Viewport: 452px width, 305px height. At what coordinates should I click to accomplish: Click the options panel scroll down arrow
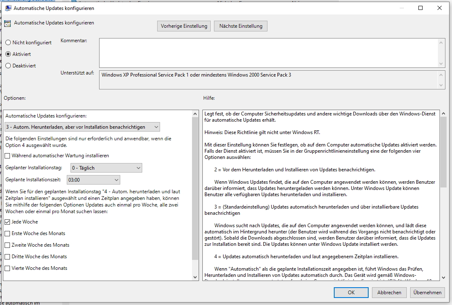tap(195, 277)
